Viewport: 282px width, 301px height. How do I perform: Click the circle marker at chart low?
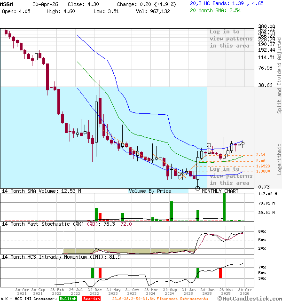coord(197,188)
